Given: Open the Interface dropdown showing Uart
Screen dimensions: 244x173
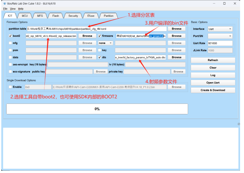Looking at the screenshot, I should coord(220,29).
